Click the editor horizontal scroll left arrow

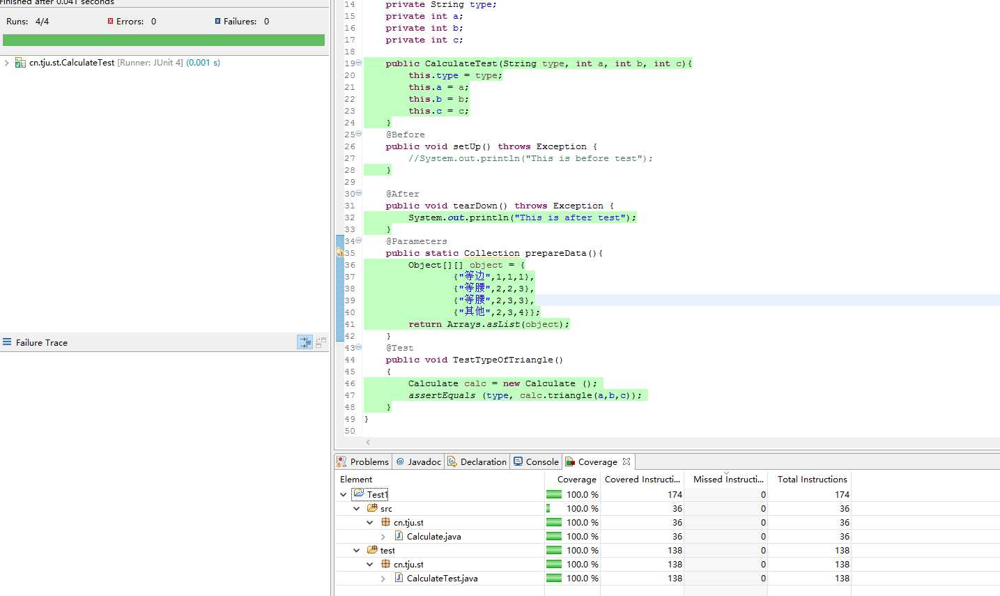(x=368, y=442)
